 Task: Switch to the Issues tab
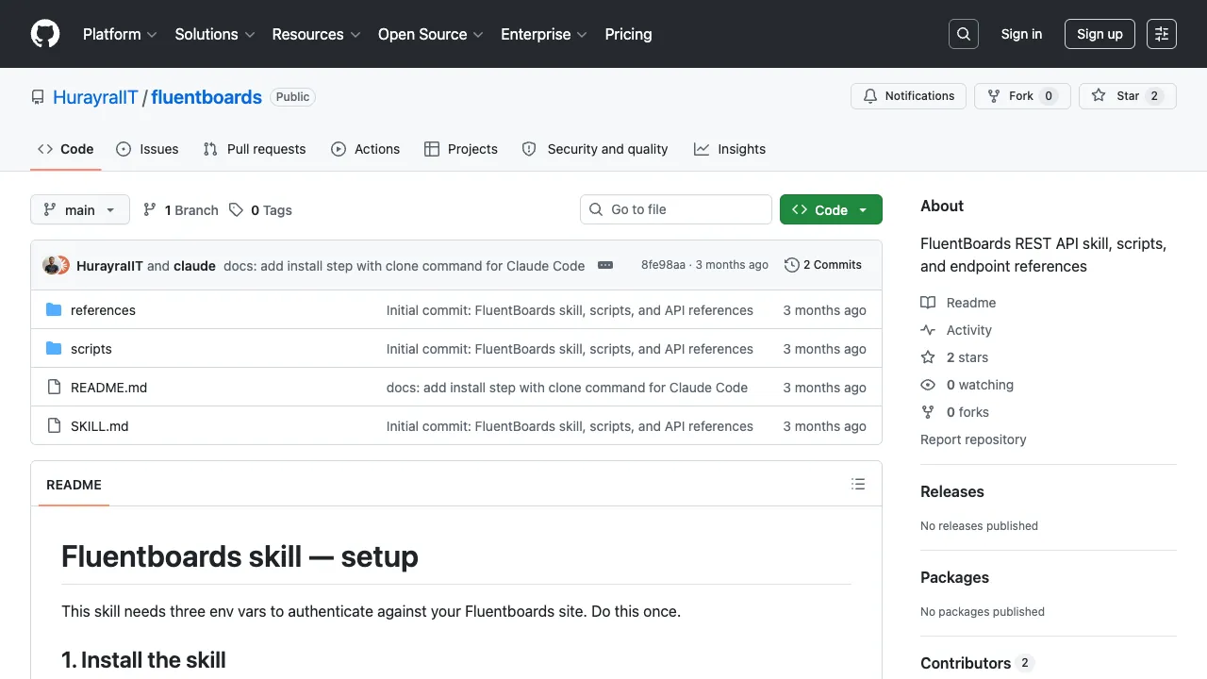pos(147,149)
